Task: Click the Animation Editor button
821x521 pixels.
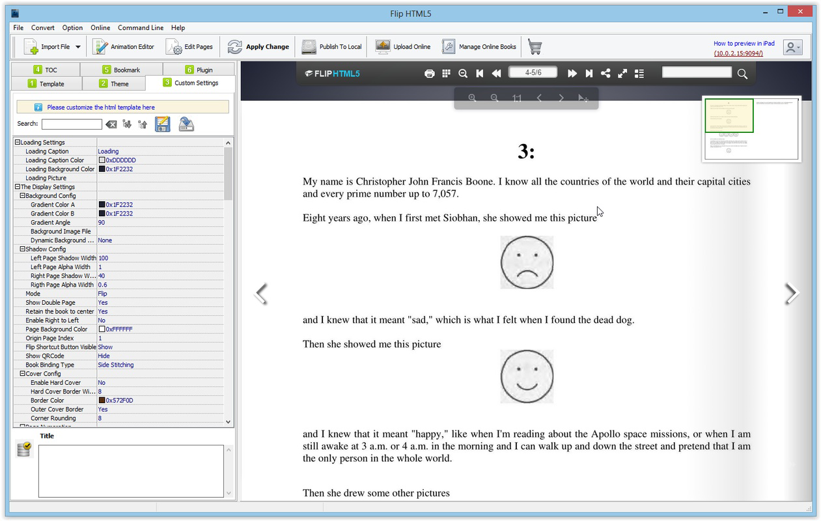Action: (x=124, y=47)
